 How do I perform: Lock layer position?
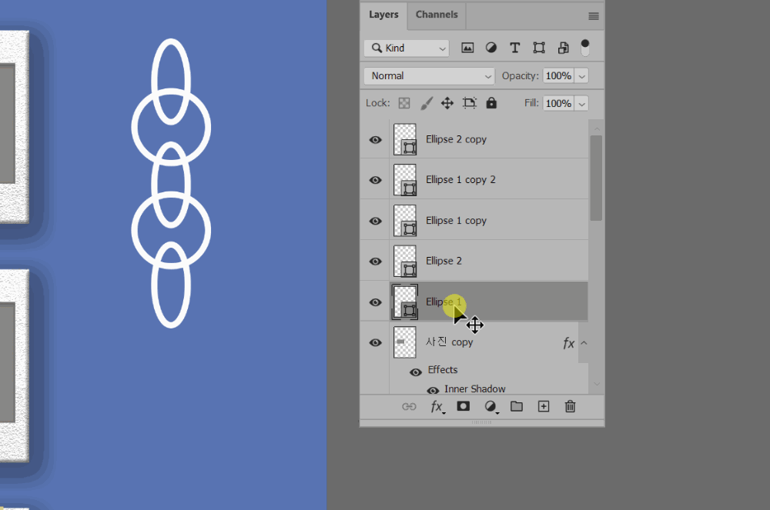[447, 103]
